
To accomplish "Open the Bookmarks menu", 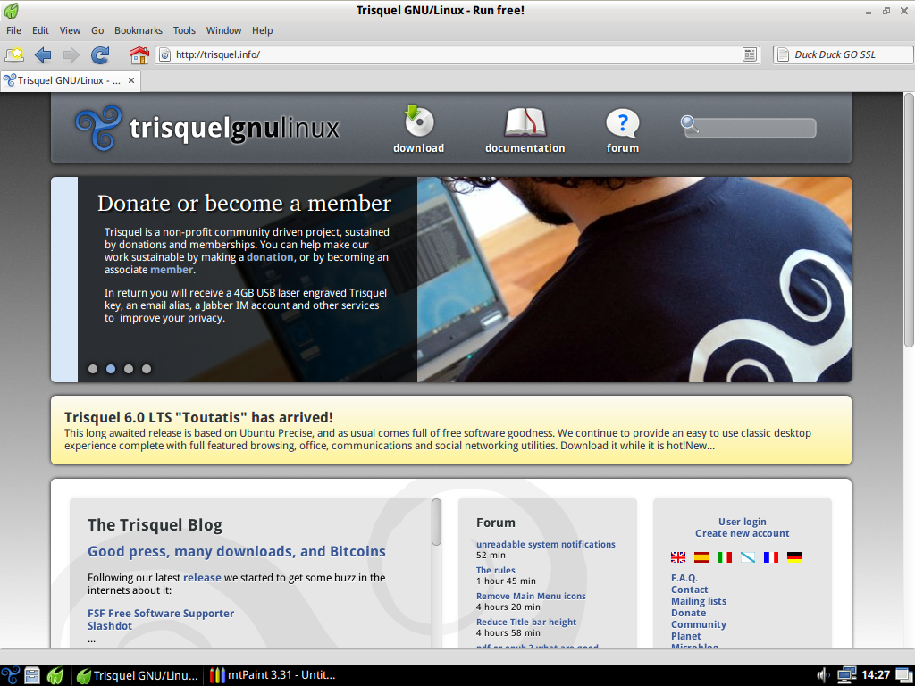I will point(139,30).
